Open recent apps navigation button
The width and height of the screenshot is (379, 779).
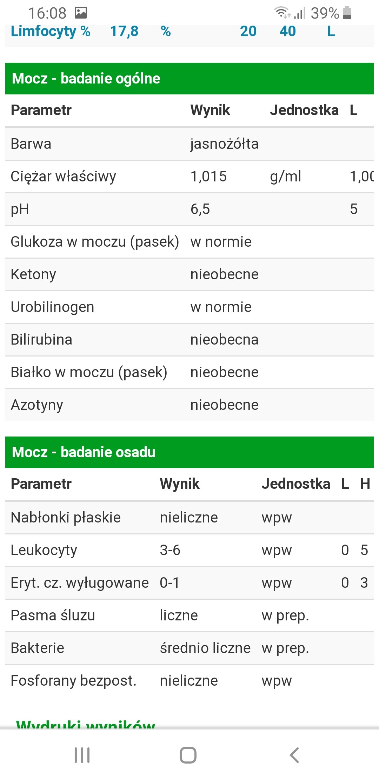click(x=82, y=755)
